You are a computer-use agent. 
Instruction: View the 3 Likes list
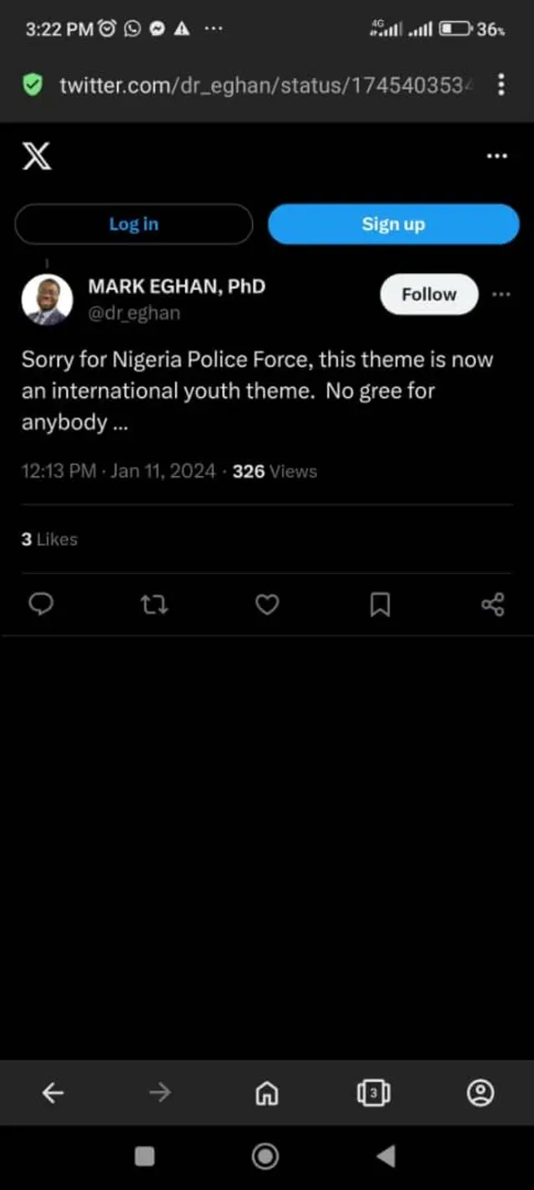click(x=49, y=539)
